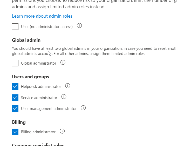
Task: Open info icon for User (no administrator access)
Action: click(x=79, y=26)
